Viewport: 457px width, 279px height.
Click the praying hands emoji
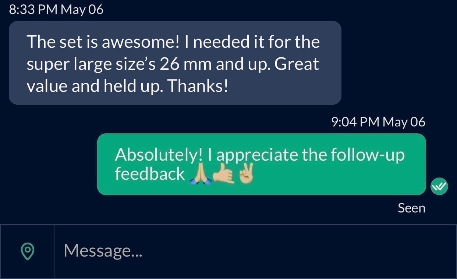(x=200, y=175)
